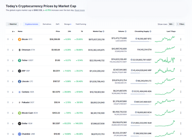Select the Yield Farming tab
Screen dimensions: 192x139
pyautogui.click(x=81, y=24)
